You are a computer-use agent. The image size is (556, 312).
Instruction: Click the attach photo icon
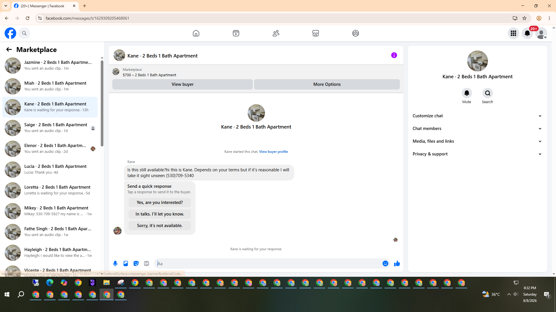[x=126, y=263]
